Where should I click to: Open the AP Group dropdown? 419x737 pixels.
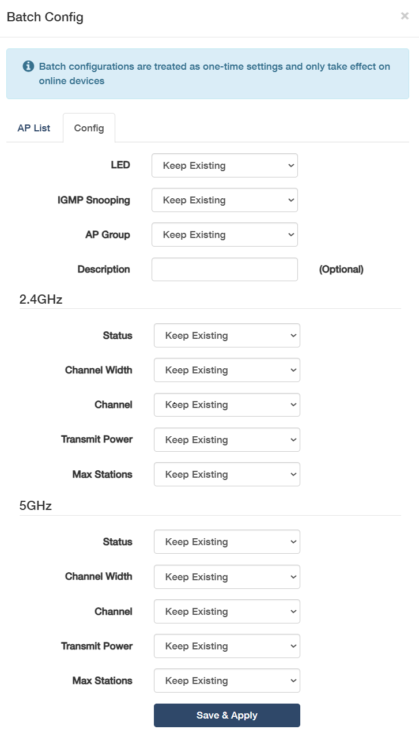click(224, 235)
